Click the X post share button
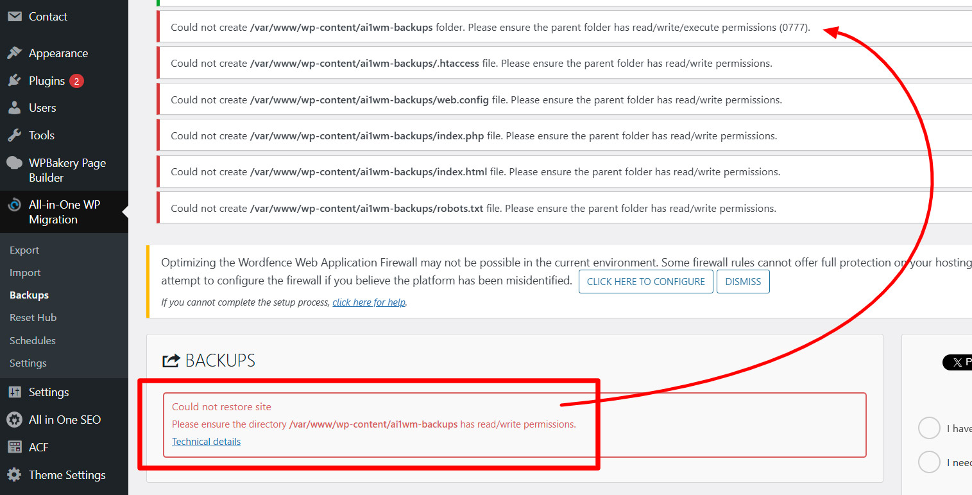 [957, 362]
